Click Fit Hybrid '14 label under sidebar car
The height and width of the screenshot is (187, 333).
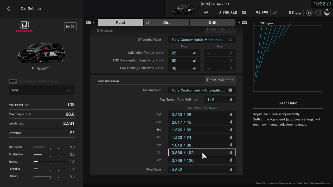(42, 69)
